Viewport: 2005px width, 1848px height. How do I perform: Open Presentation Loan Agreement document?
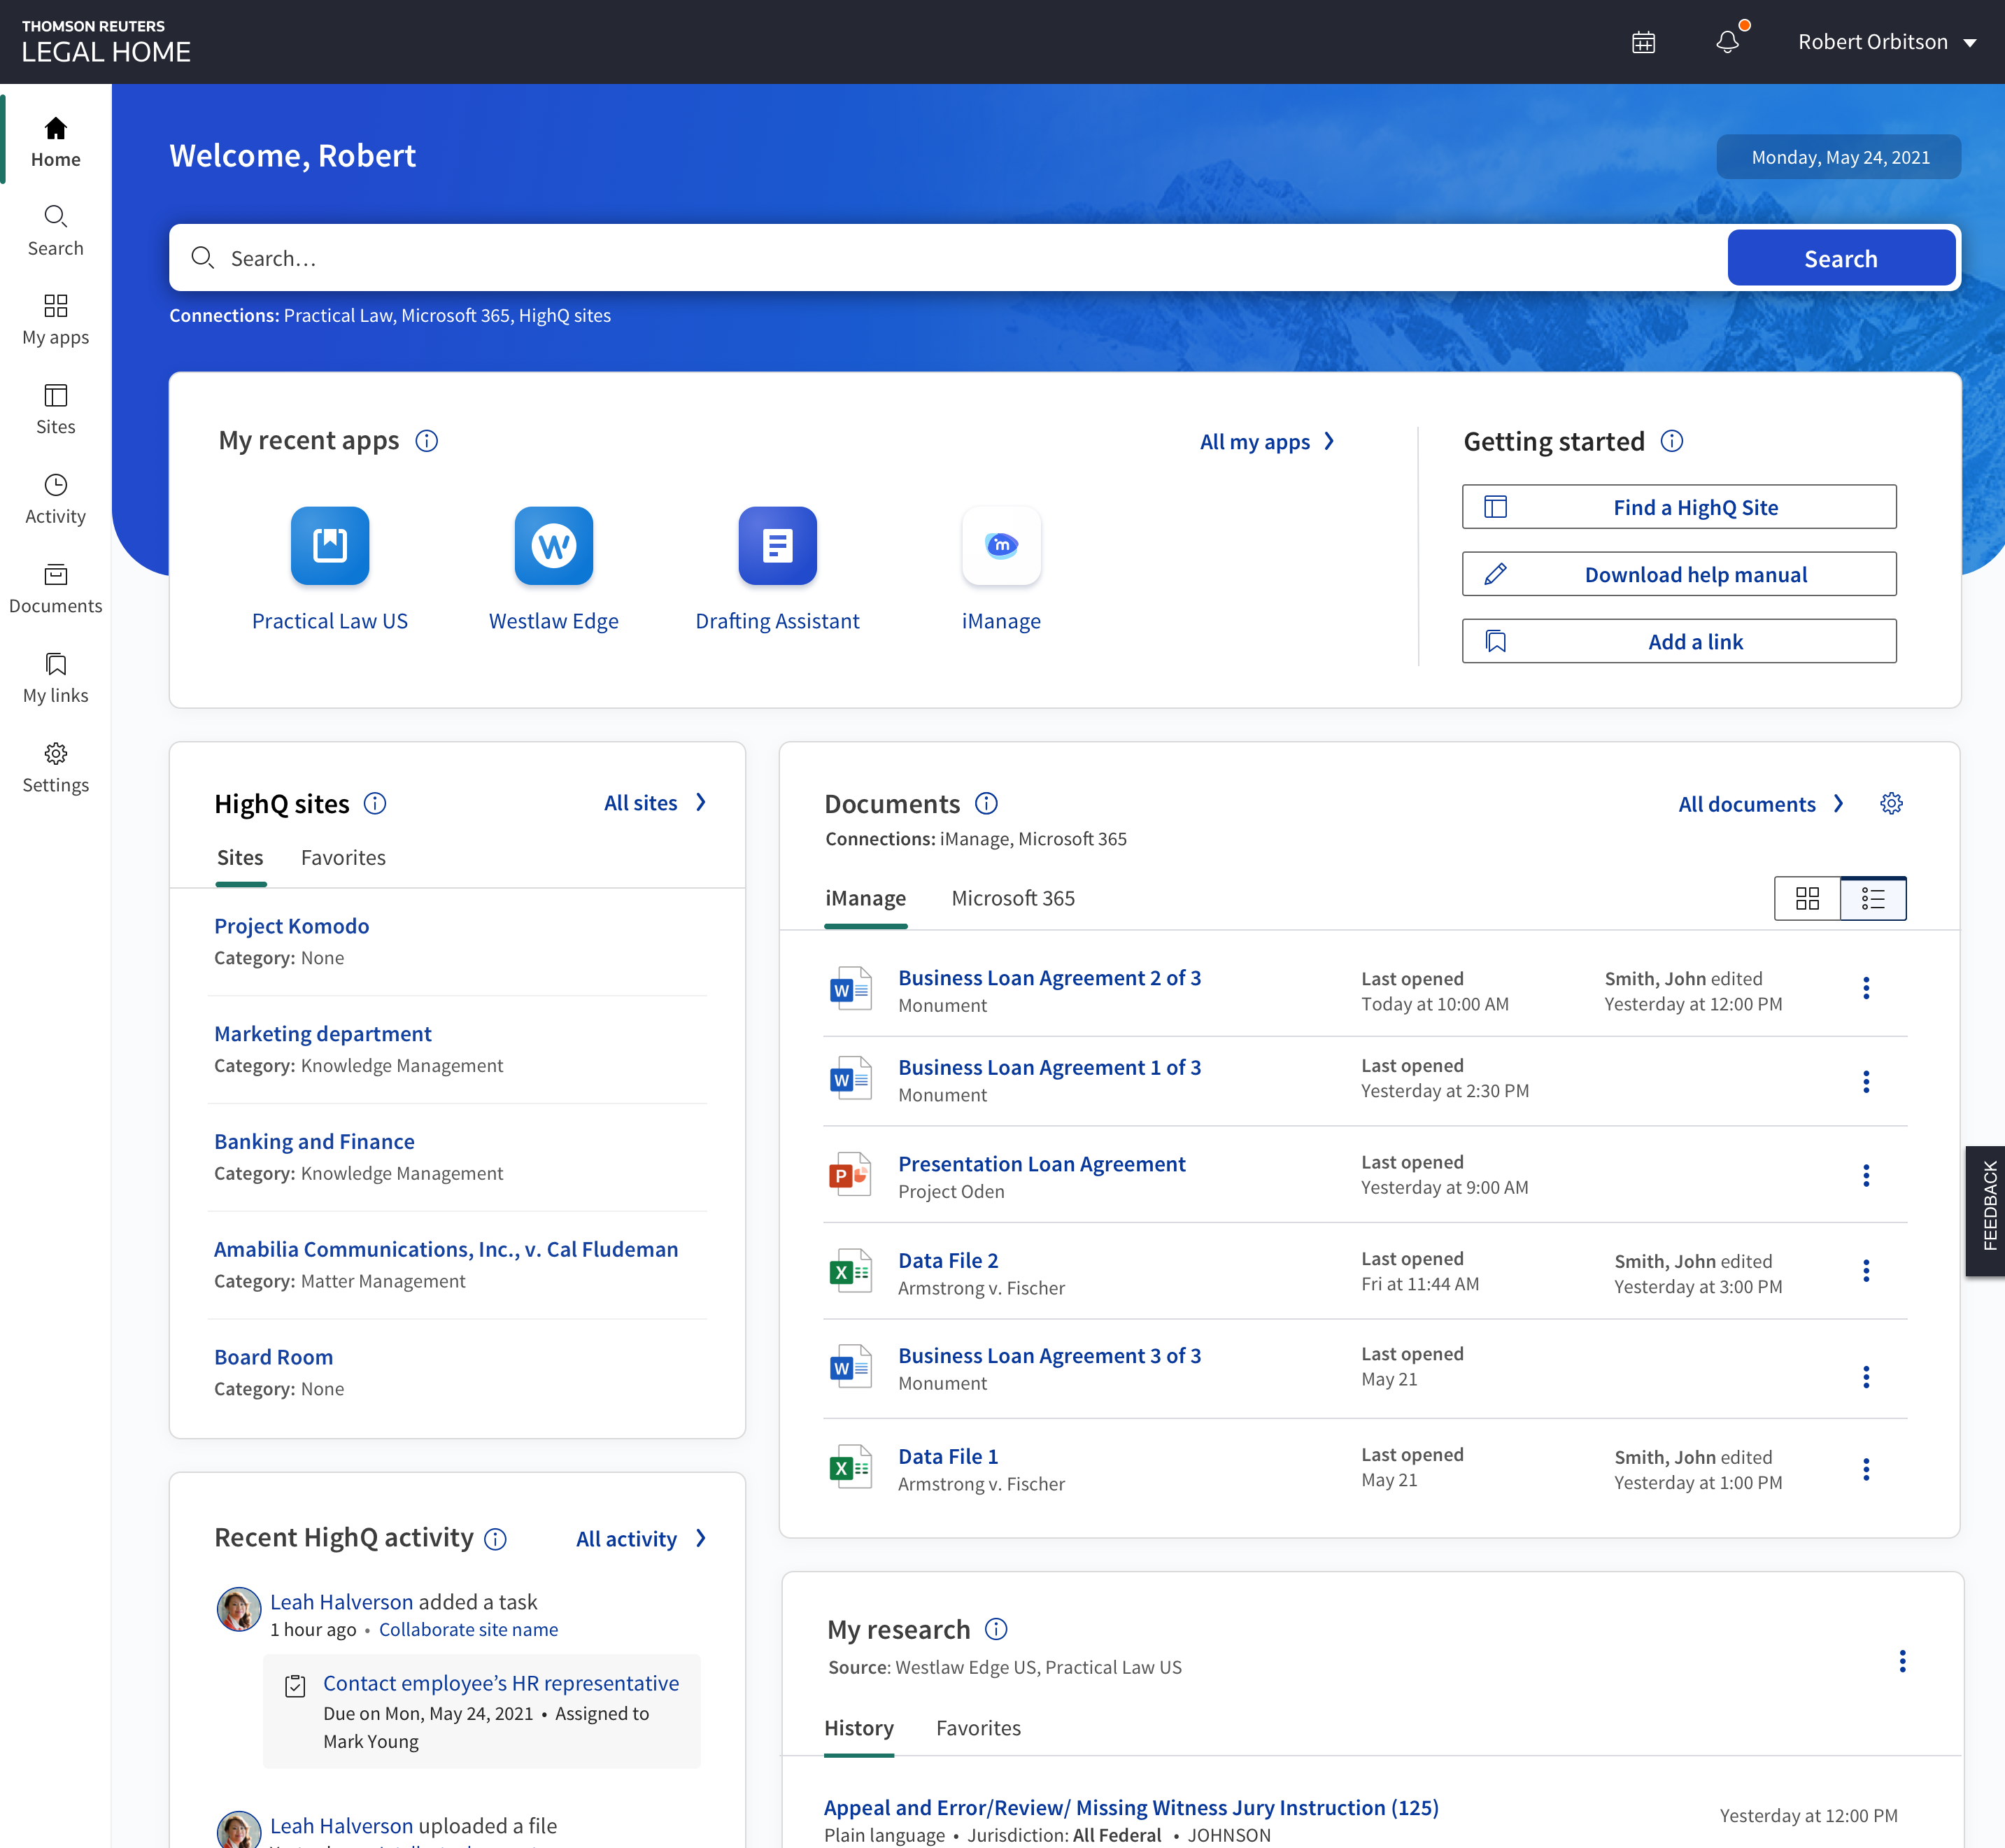[1041, 1164]
